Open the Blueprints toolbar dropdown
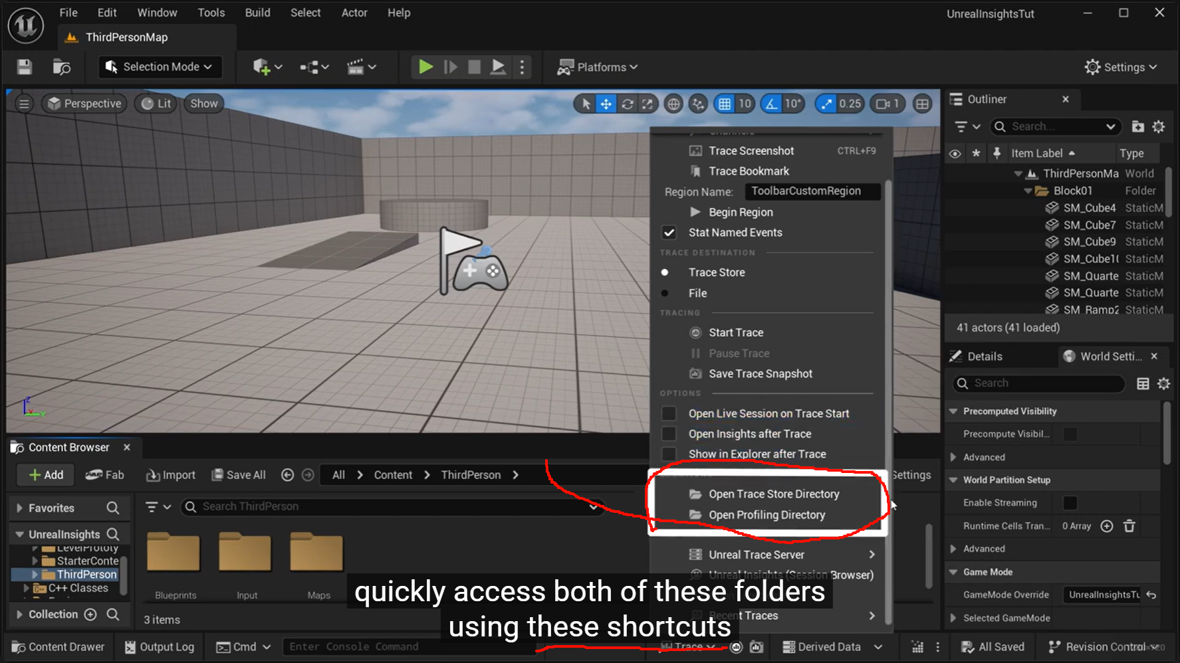This screenshot has height=663, width=1180. point(314,67)
